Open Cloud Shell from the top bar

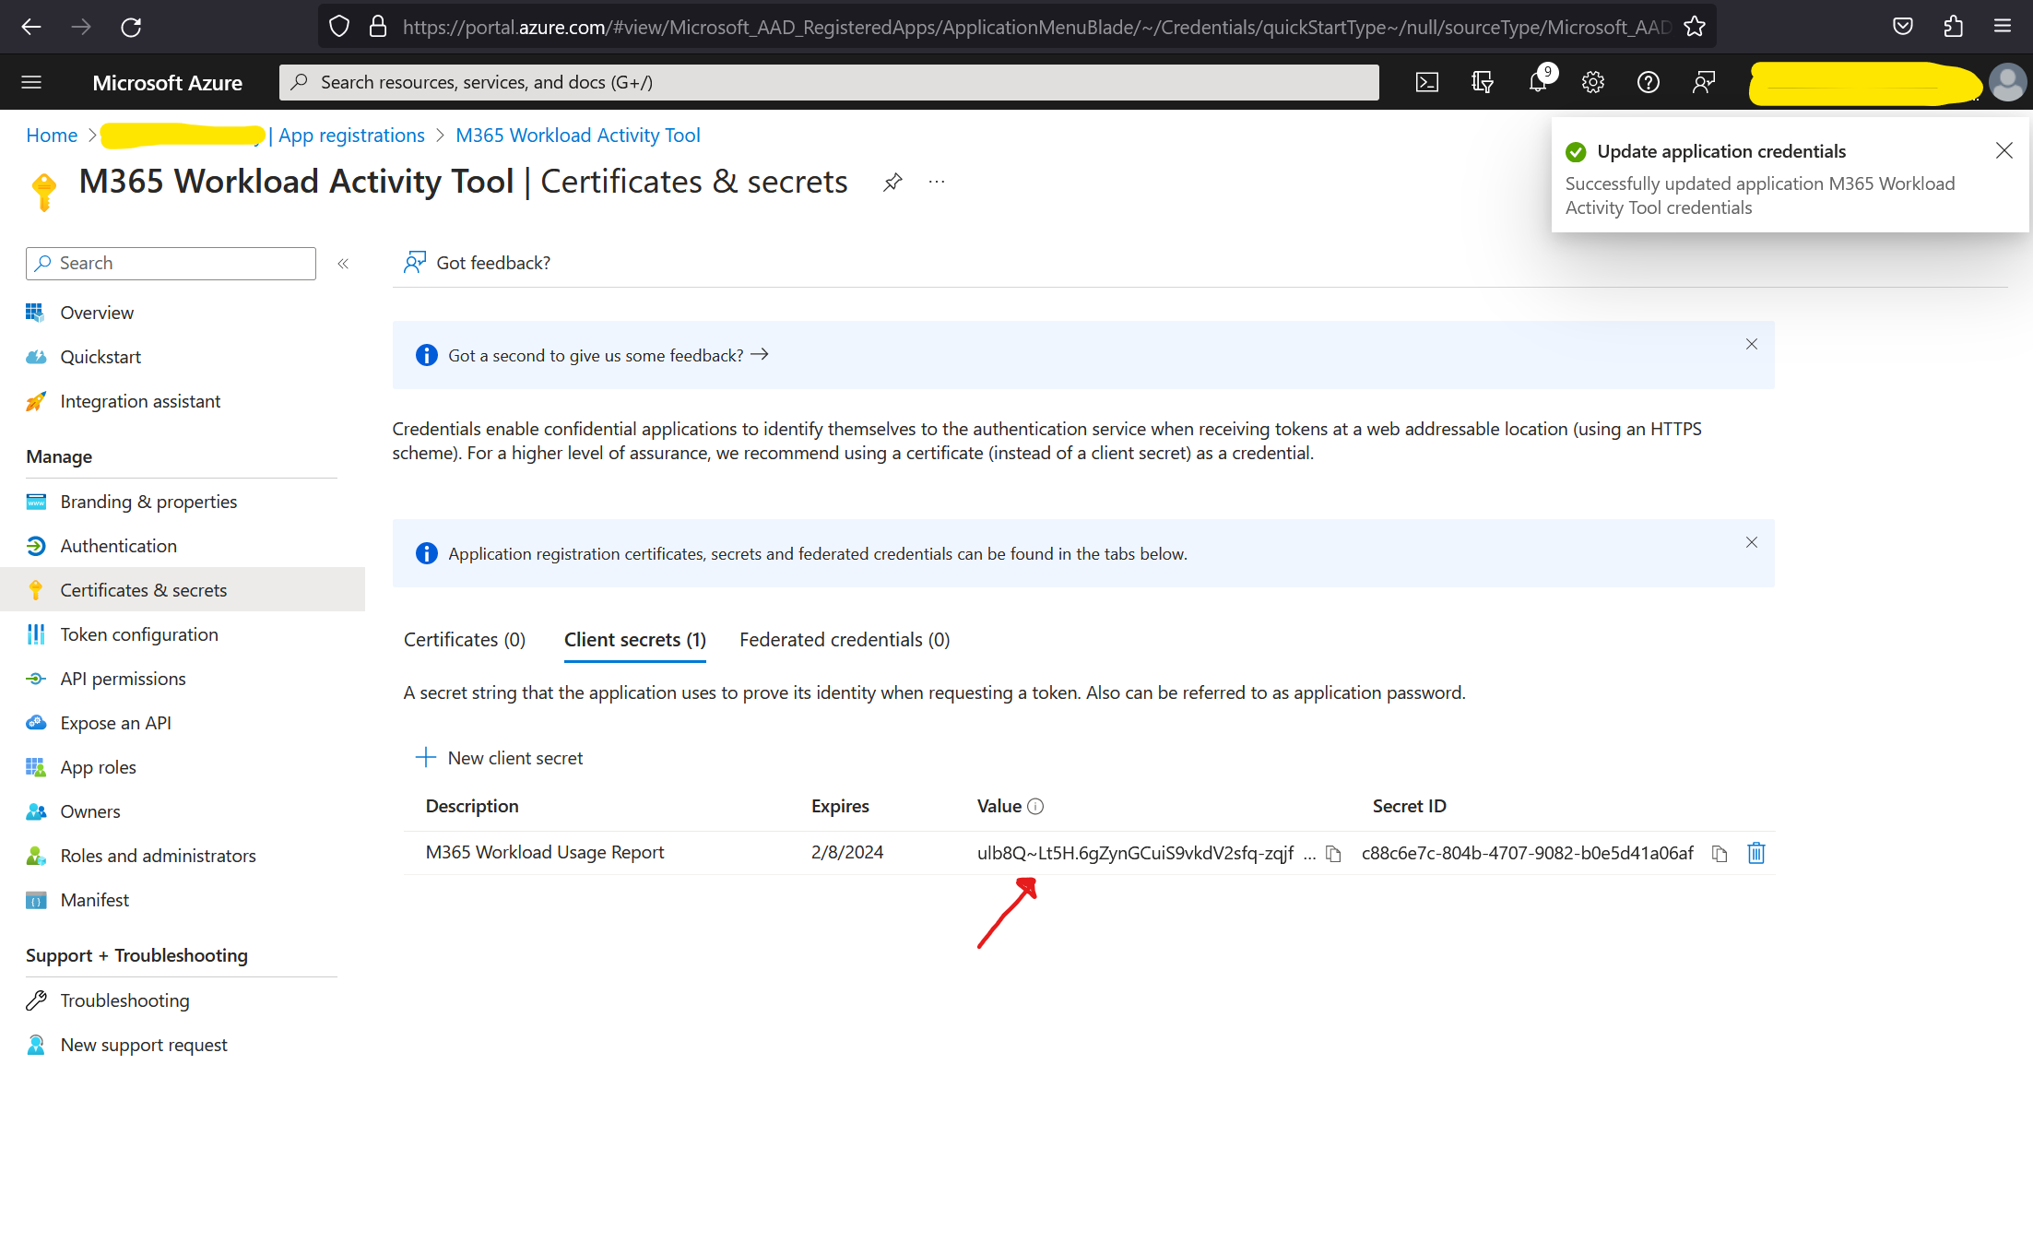1426,82
